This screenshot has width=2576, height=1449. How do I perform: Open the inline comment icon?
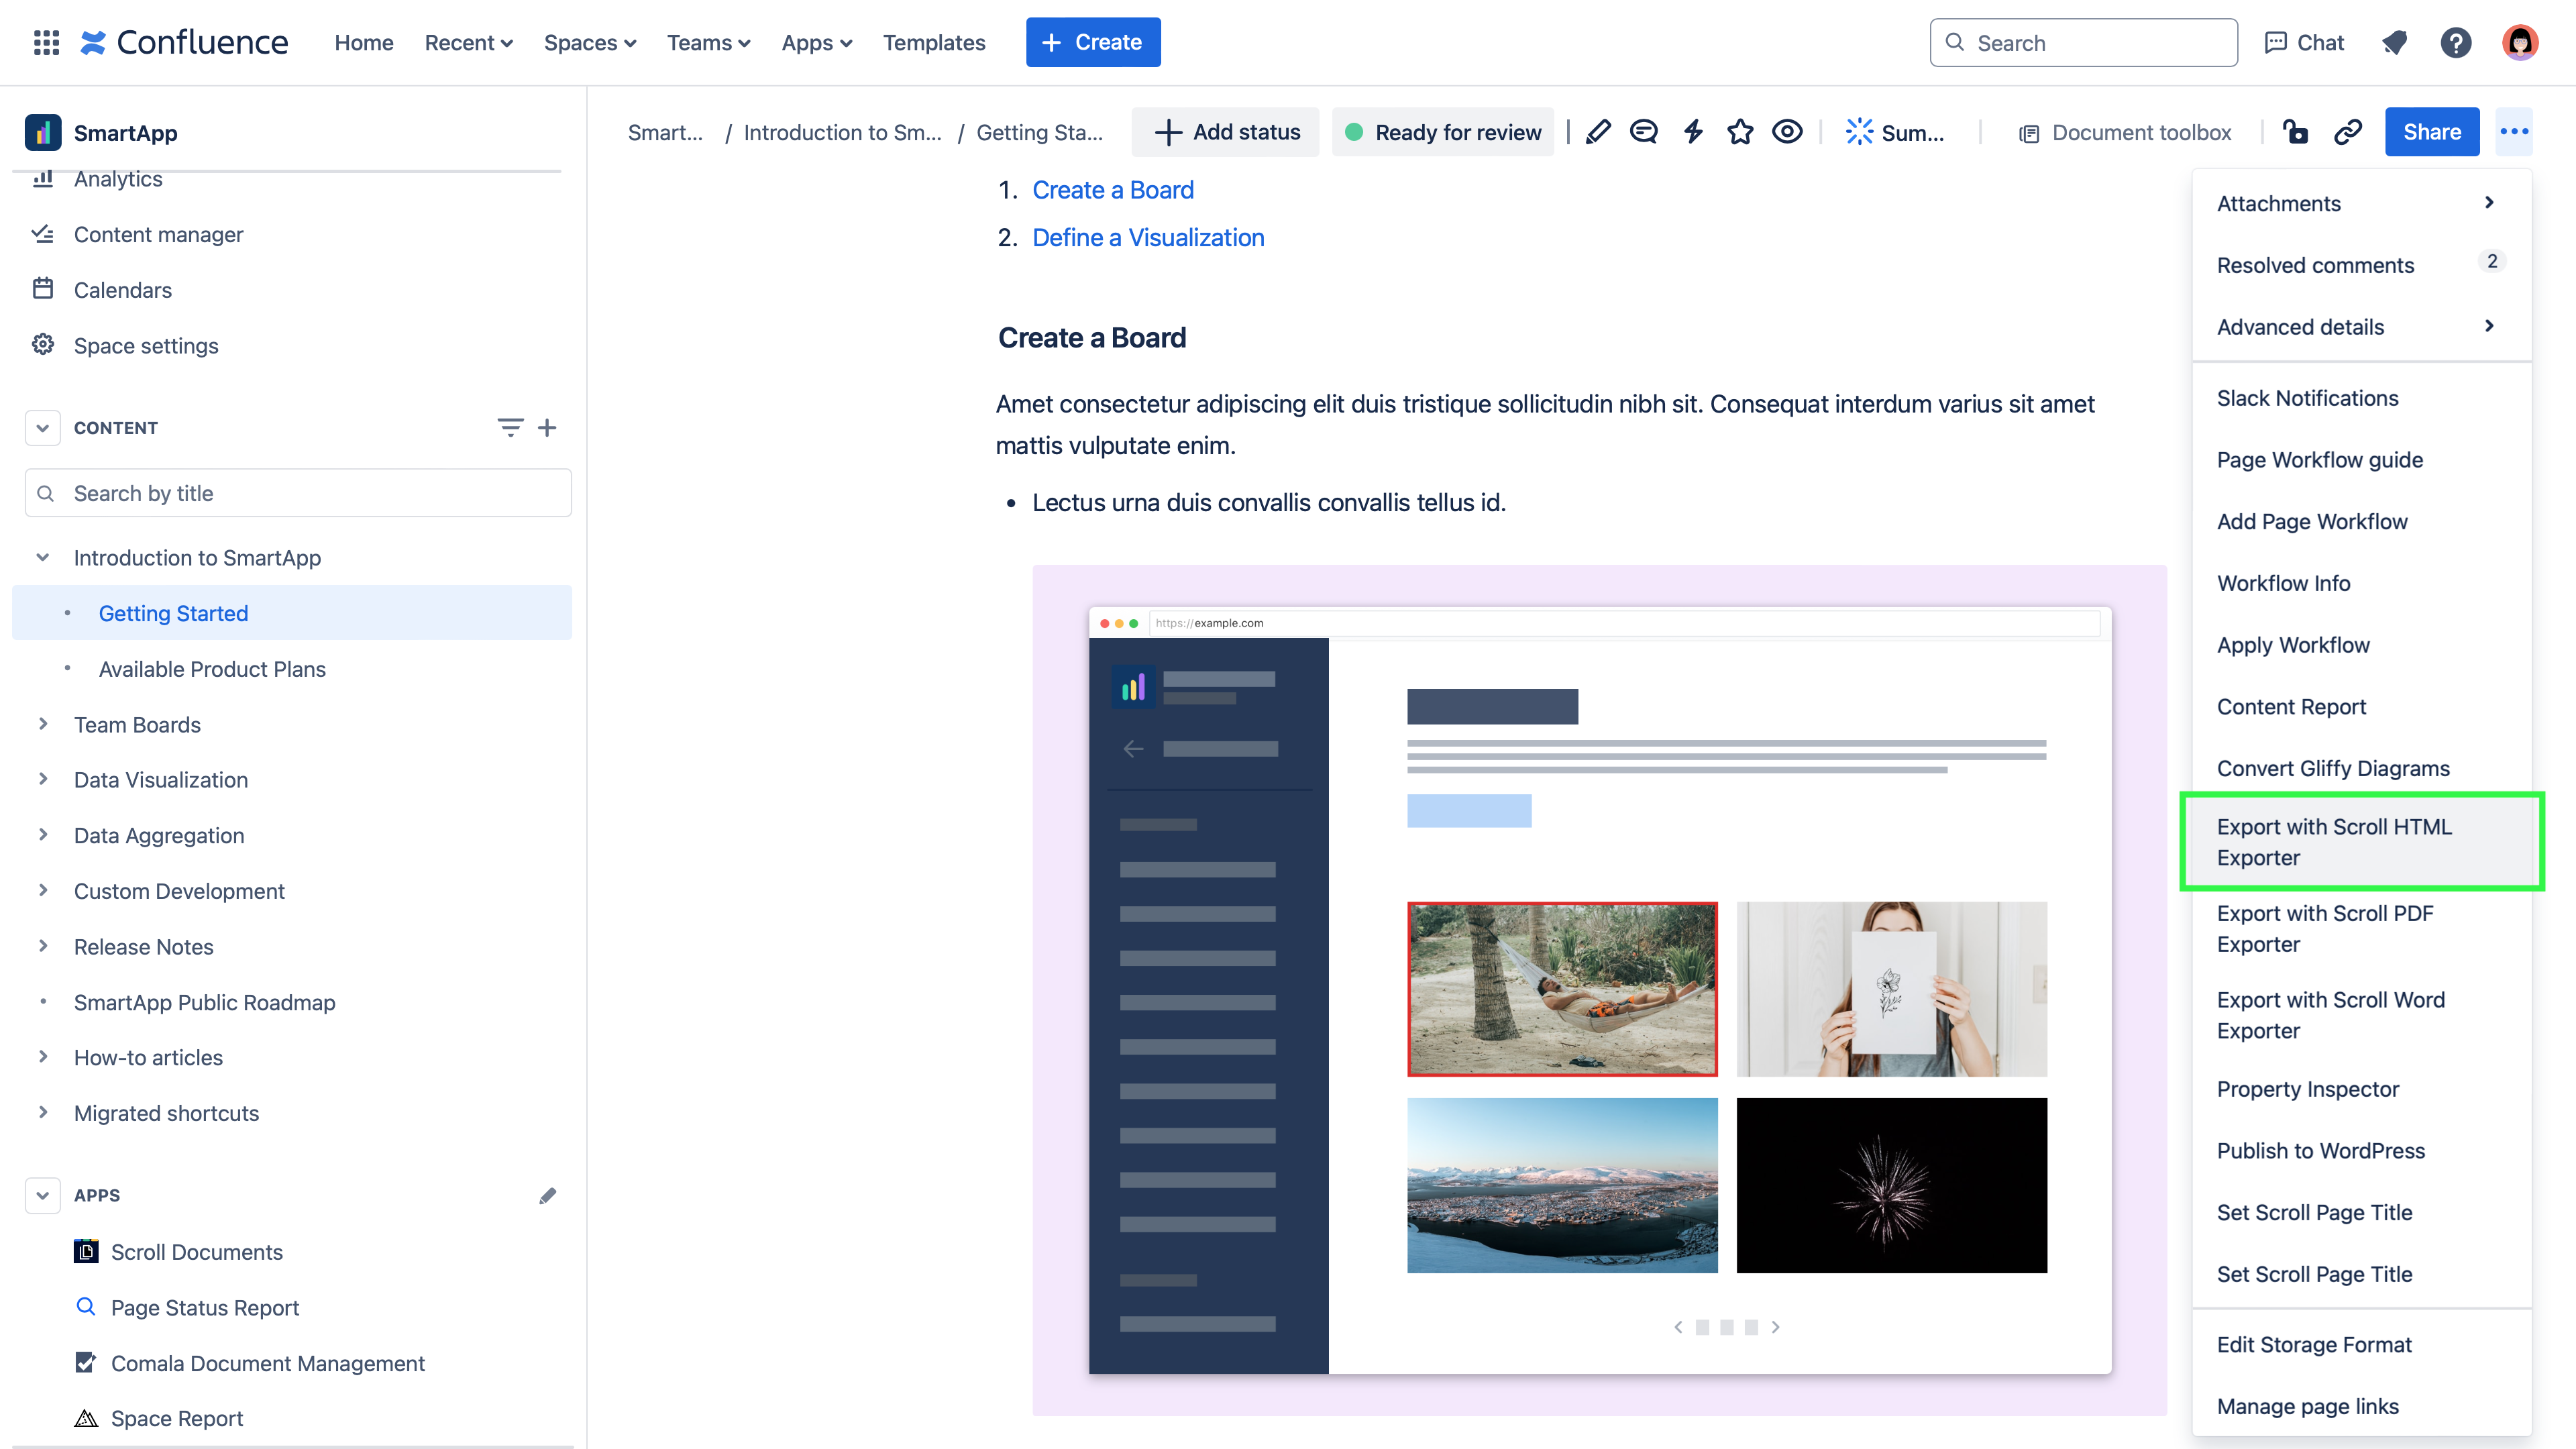1643,132
